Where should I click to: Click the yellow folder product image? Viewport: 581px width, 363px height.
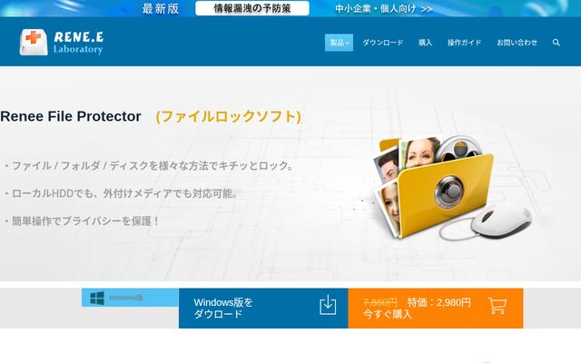pyautogui.click(x=451, y=188)
